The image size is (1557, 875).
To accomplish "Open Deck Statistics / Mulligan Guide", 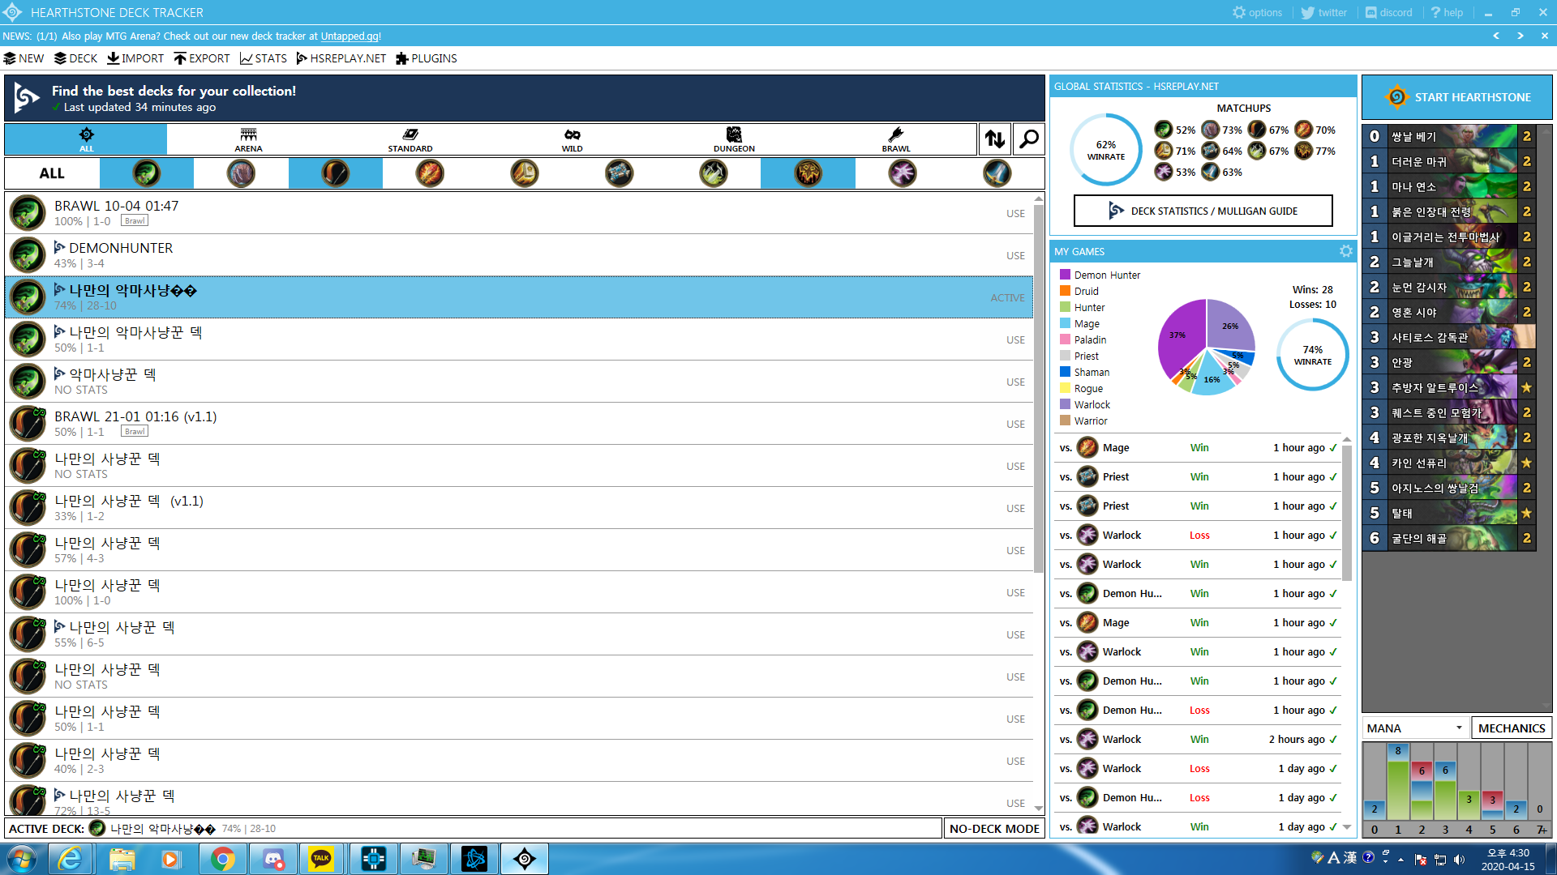I will [1203, 211].
